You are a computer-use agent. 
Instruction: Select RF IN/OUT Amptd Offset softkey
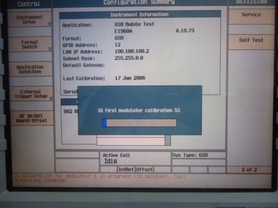tap(32, 118)
